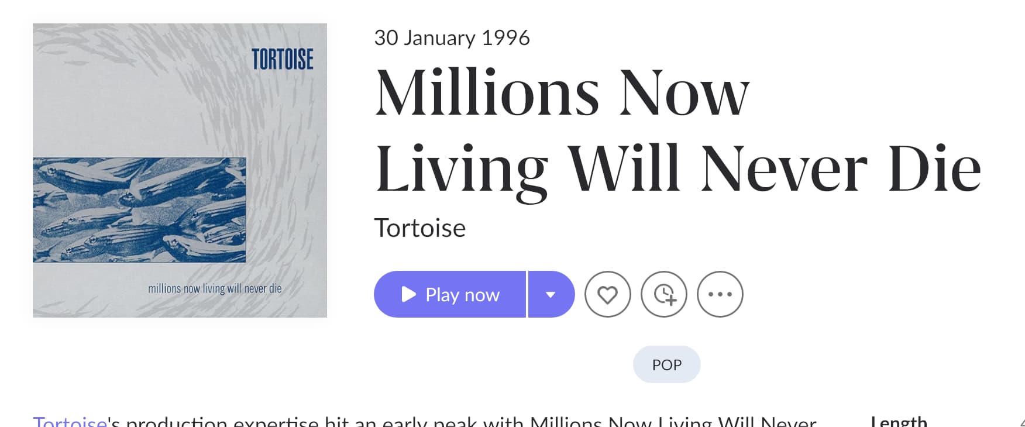Click the Play now text label
Image resolution: width=1025 pixels, height=427 pixels.
[x=462, y=294]
